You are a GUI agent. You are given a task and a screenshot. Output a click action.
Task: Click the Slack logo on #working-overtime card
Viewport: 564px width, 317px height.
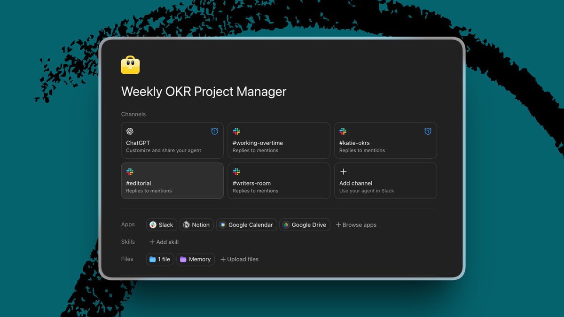point(236,131)
